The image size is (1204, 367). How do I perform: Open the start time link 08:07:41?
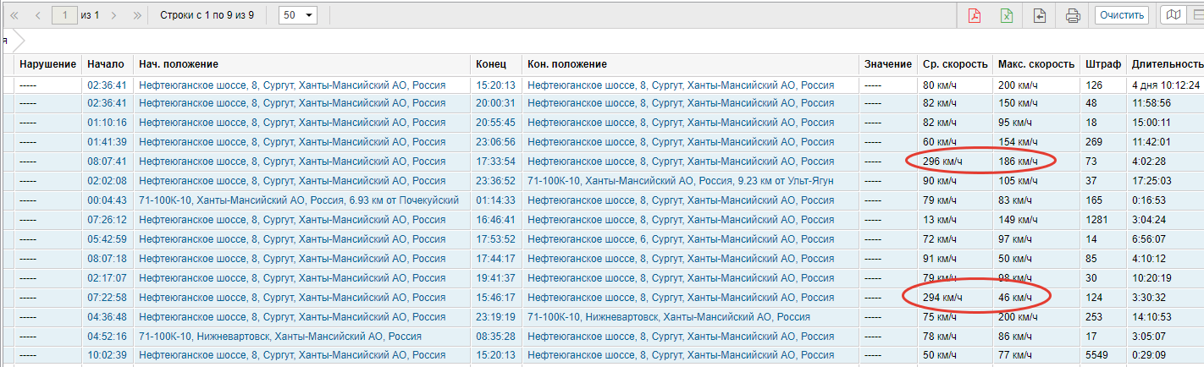[x=107, y=162]
